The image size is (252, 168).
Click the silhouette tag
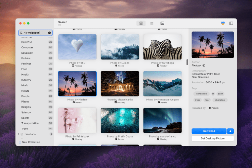tap(201, 94)
